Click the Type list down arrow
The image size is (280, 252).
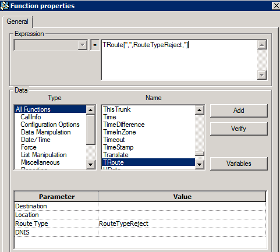90,165
